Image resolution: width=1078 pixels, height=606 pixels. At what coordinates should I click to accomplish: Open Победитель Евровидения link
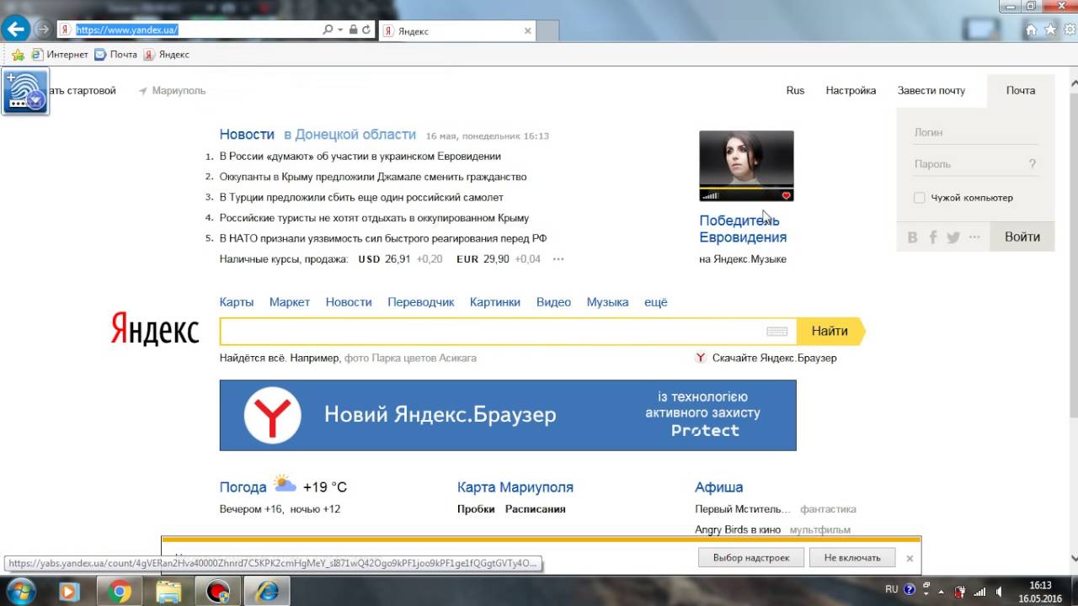tap(743, 229)
